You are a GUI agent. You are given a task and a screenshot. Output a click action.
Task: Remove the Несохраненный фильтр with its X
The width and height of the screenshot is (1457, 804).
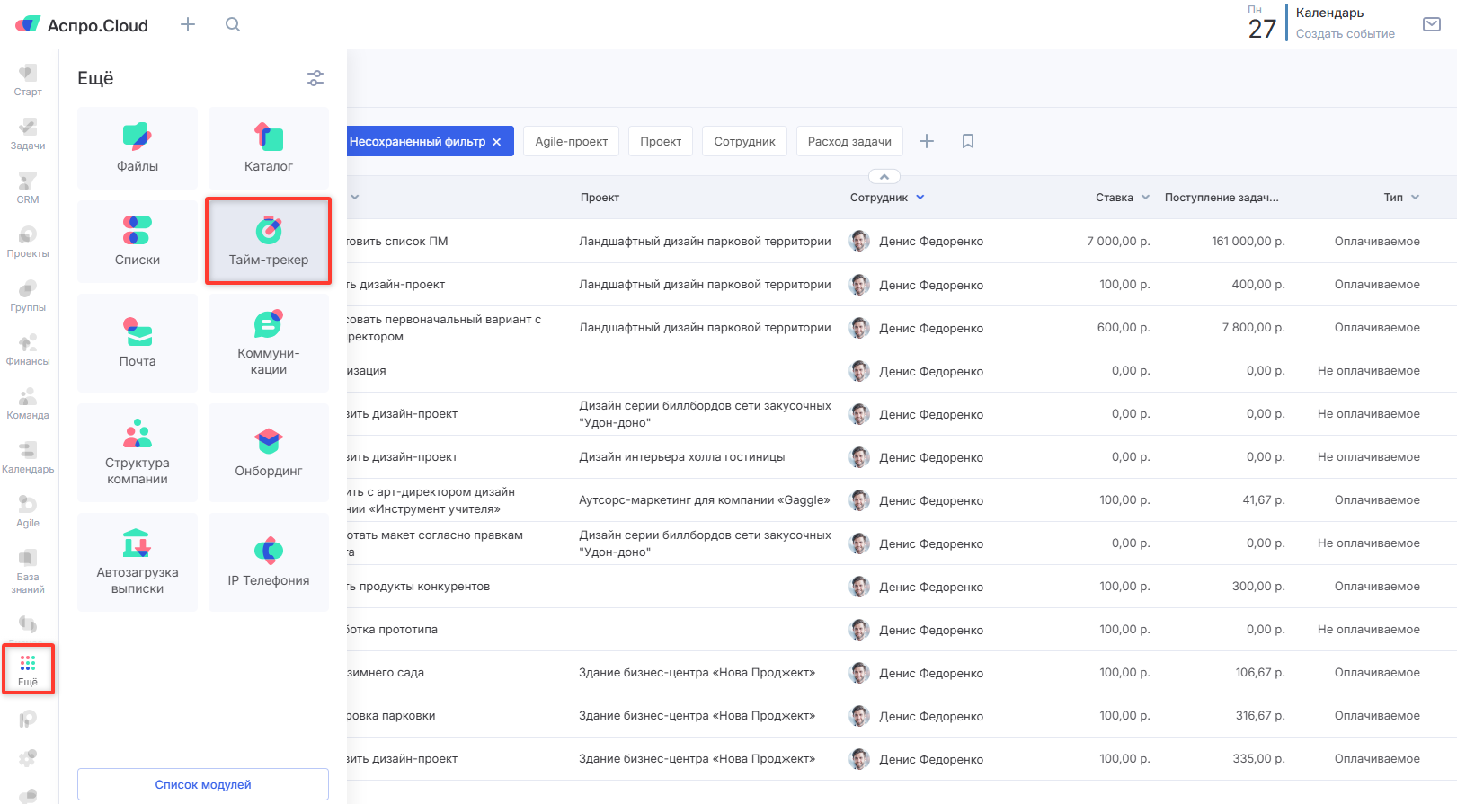pos(496,142)
